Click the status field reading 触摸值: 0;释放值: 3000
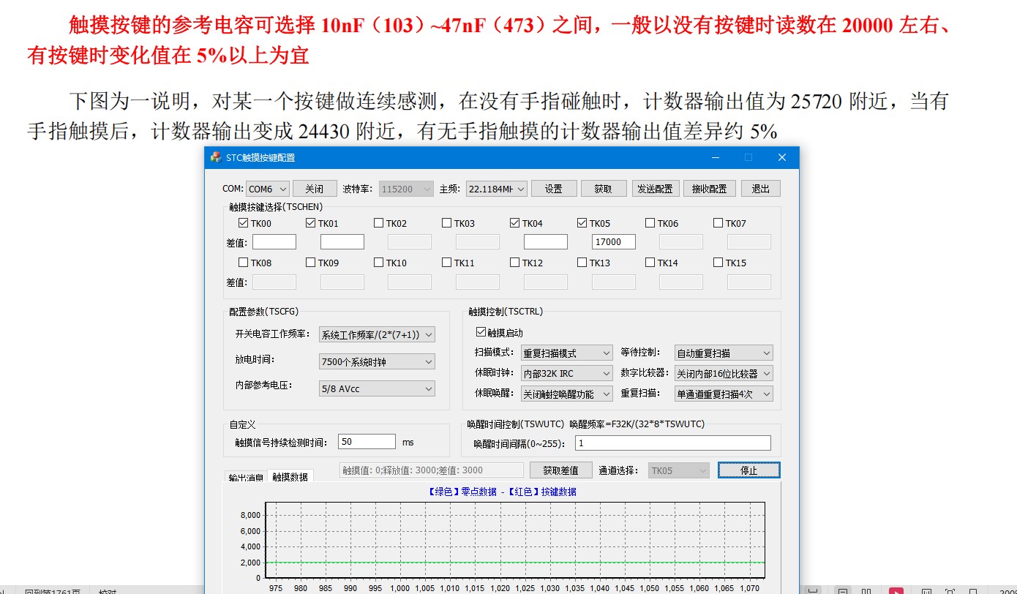Image resolution: width=1017 pixels, height=594 pixels. pos(432,470)
